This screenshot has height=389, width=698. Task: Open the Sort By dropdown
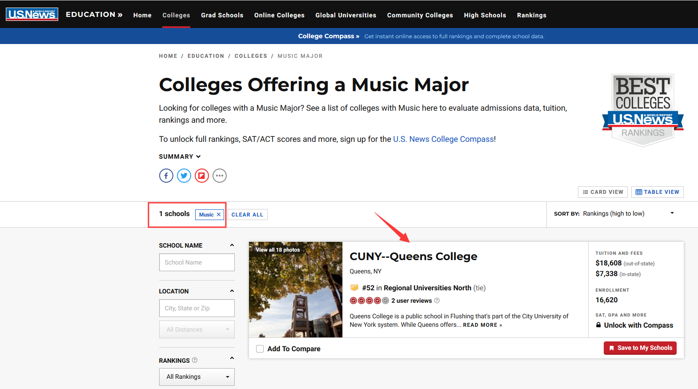point(614,214)
